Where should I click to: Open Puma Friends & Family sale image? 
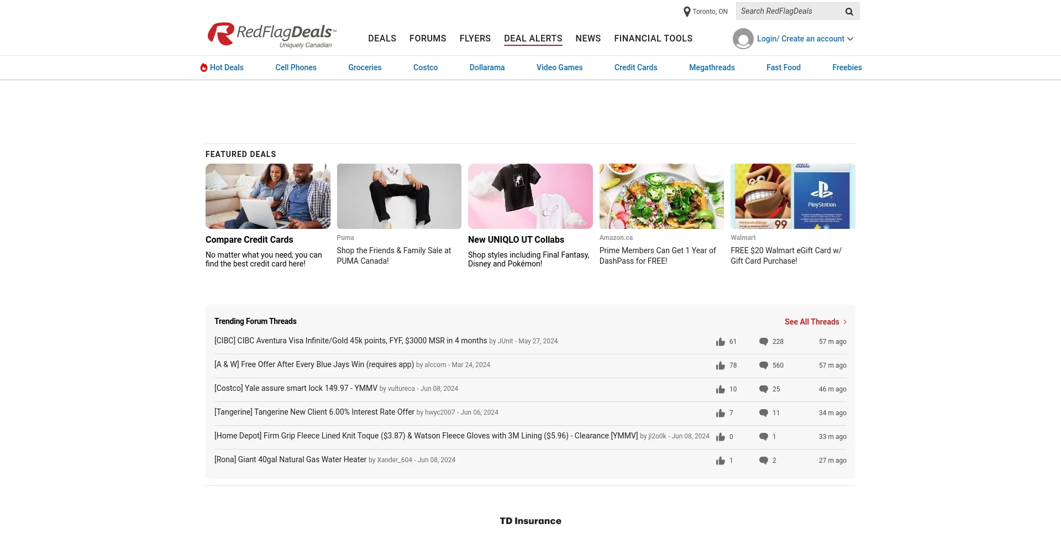tap(399, 196)
